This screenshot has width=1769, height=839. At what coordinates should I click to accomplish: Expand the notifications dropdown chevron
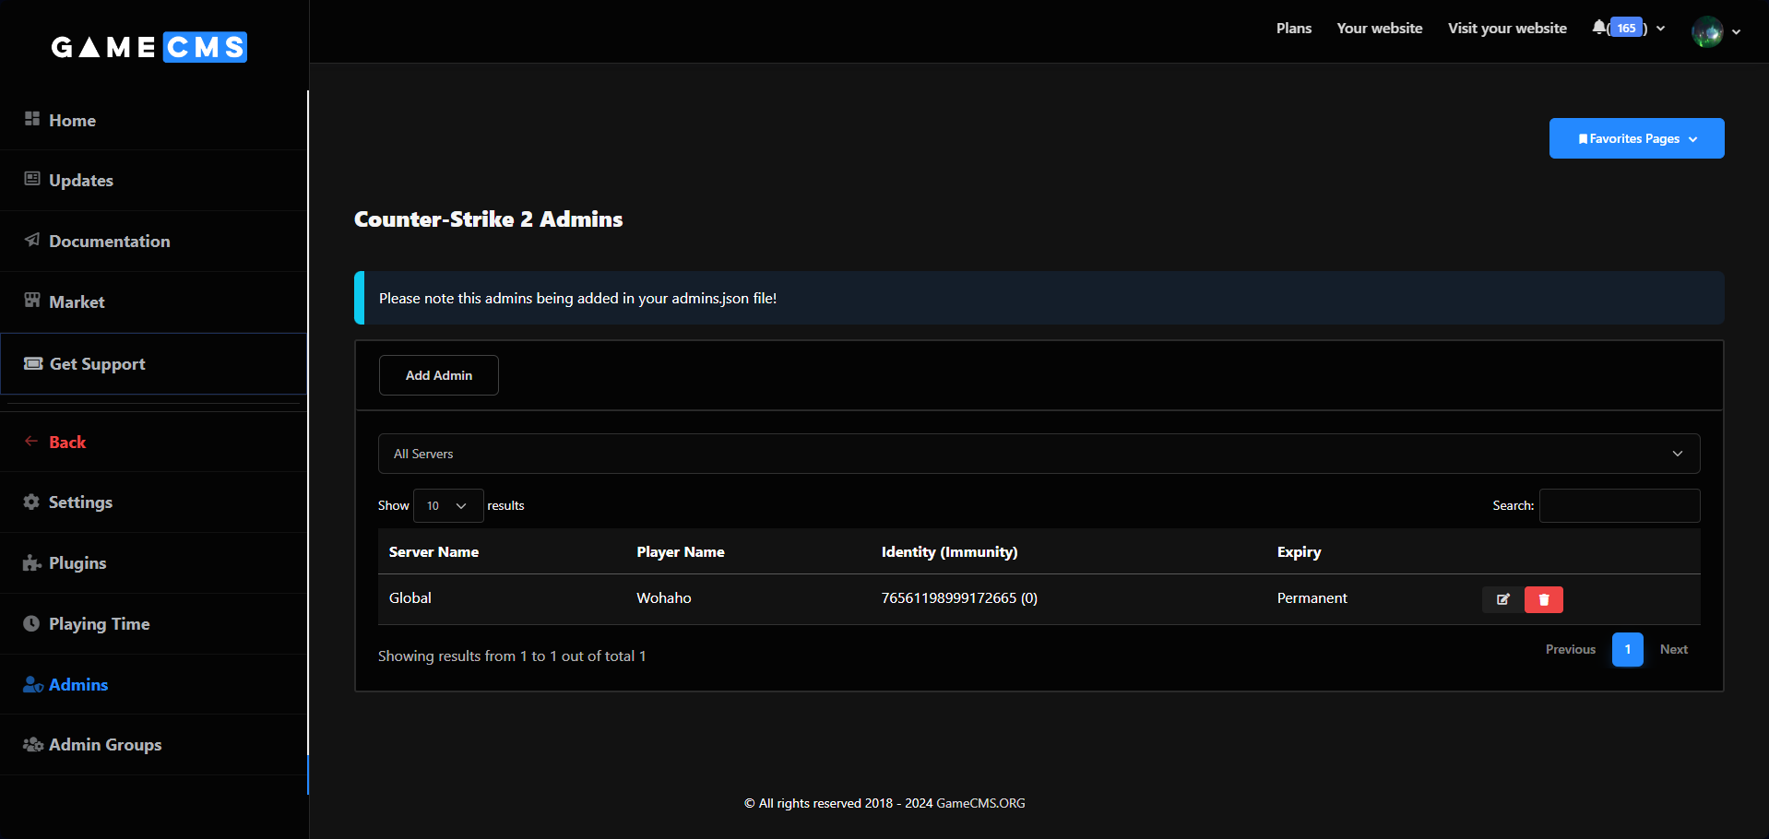pos(1661,29)
